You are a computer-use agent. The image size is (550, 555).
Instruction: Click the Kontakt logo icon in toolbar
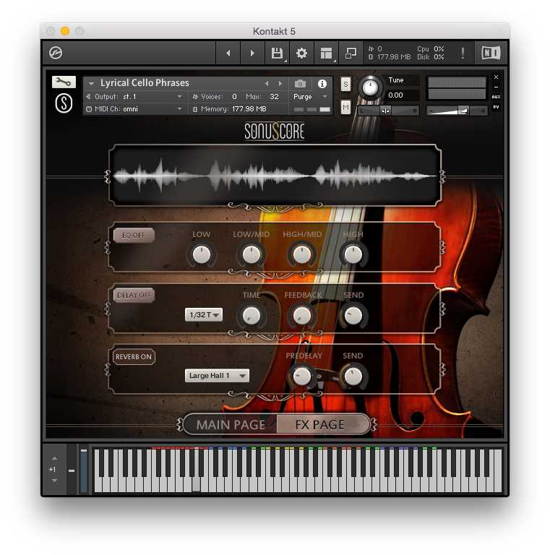56,53
